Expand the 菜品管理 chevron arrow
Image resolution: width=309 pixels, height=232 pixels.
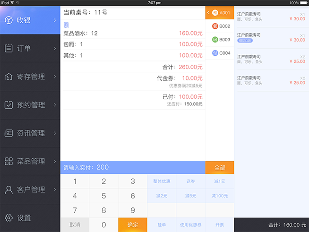55,162
